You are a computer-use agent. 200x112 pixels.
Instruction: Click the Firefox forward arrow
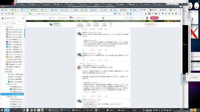click(6, 14)
